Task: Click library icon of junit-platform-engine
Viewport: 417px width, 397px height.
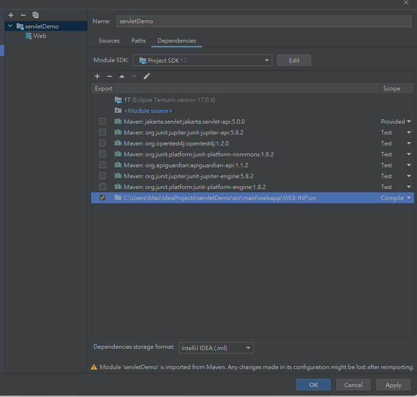Action: 118,187
